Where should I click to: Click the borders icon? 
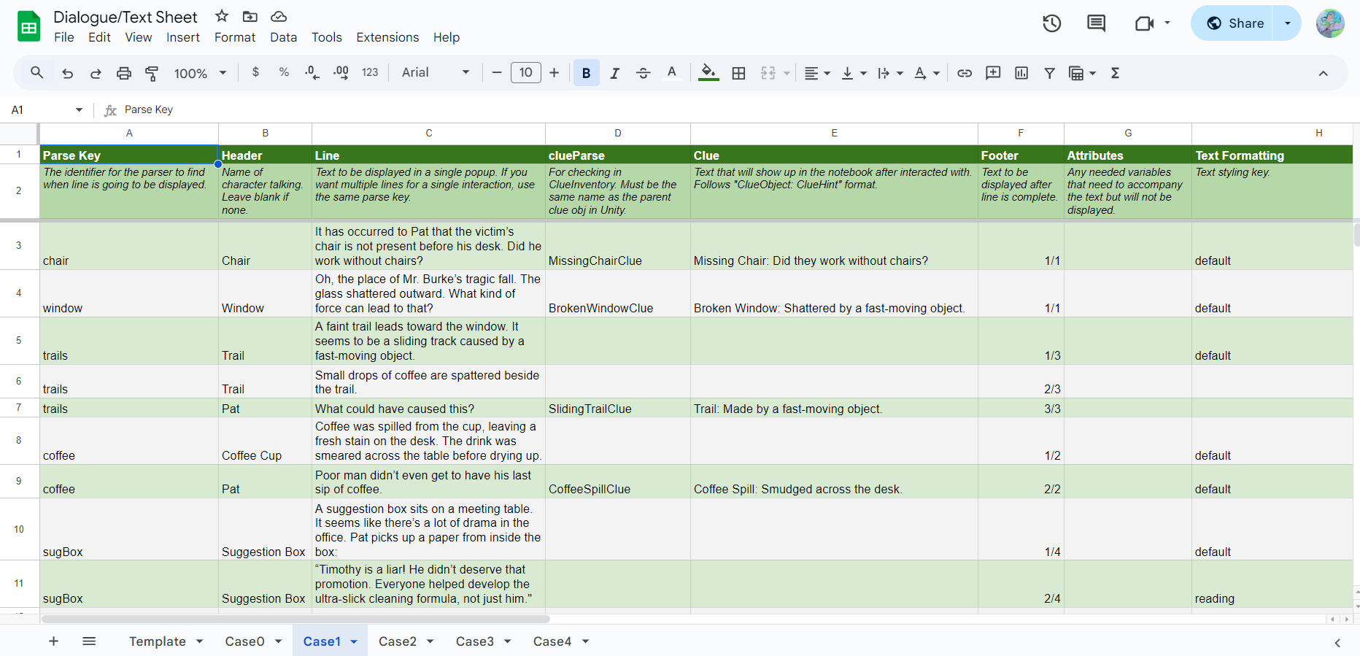738,73
